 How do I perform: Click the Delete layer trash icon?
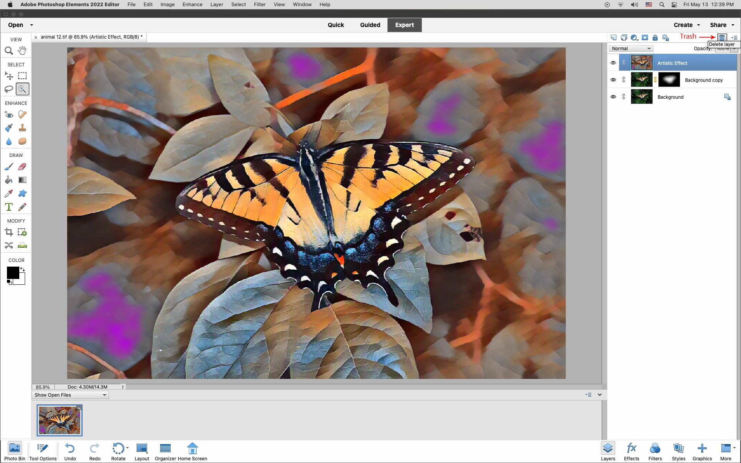(x=722, y=37)
